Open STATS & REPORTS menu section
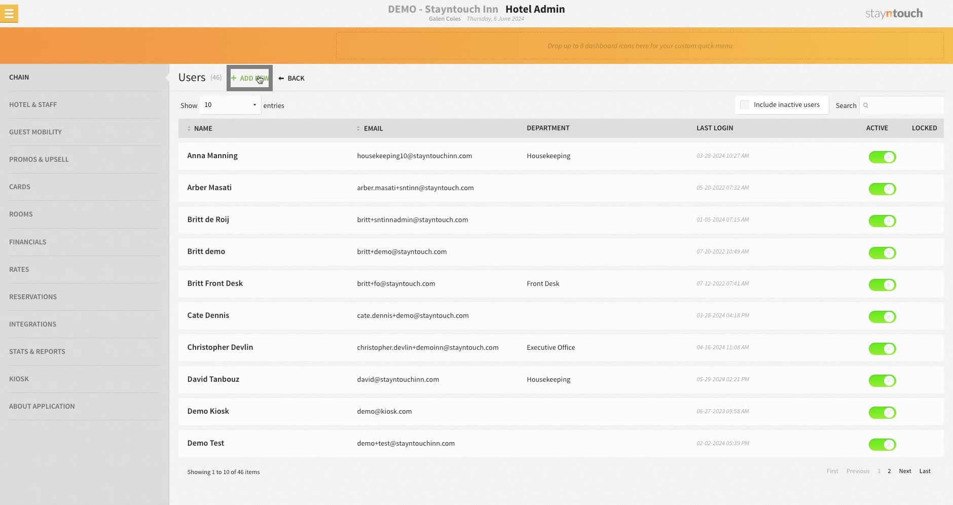The height and width of the screenshot is (505, 953). [37, 352]
